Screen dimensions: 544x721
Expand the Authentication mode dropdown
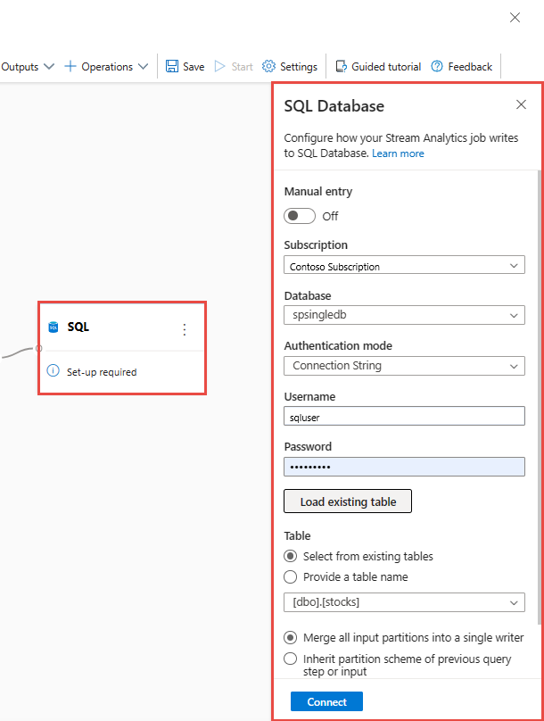coord(404,366)
